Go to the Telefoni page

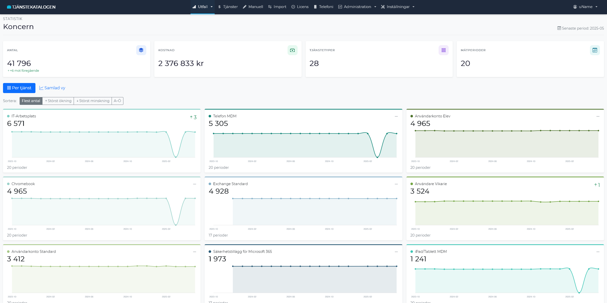(x=323, y=7)
